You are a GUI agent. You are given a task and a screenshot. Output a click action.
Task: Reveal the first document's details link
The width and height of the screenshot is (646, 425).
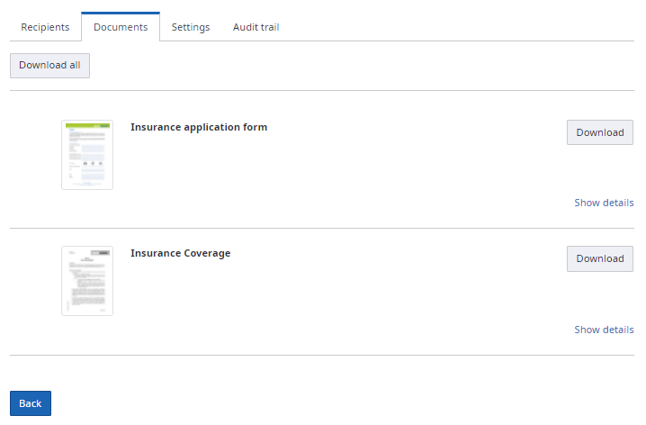click(604, 203)
